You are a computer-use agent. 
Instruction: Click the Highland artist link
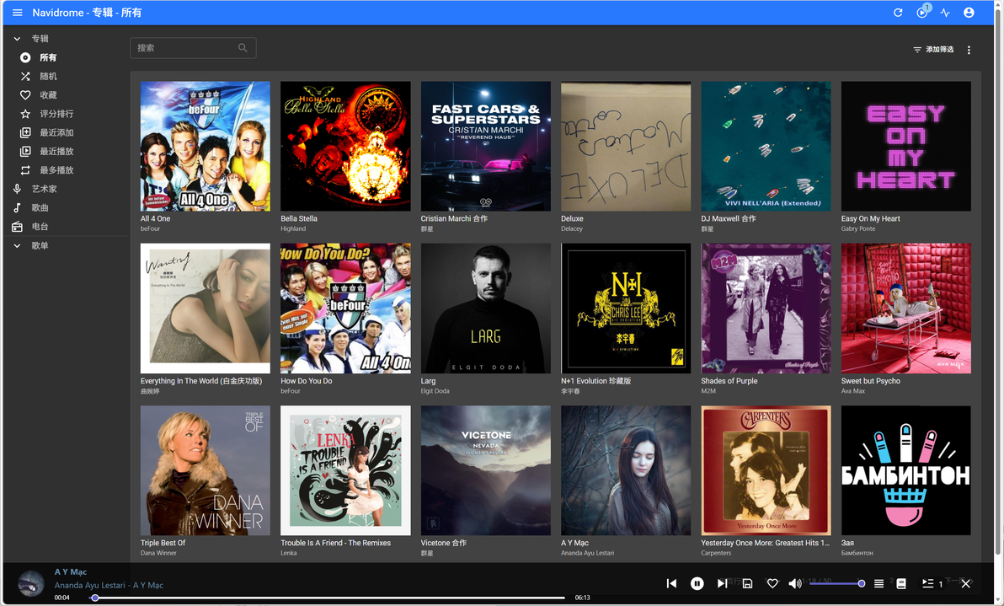(x=293, y=228)
